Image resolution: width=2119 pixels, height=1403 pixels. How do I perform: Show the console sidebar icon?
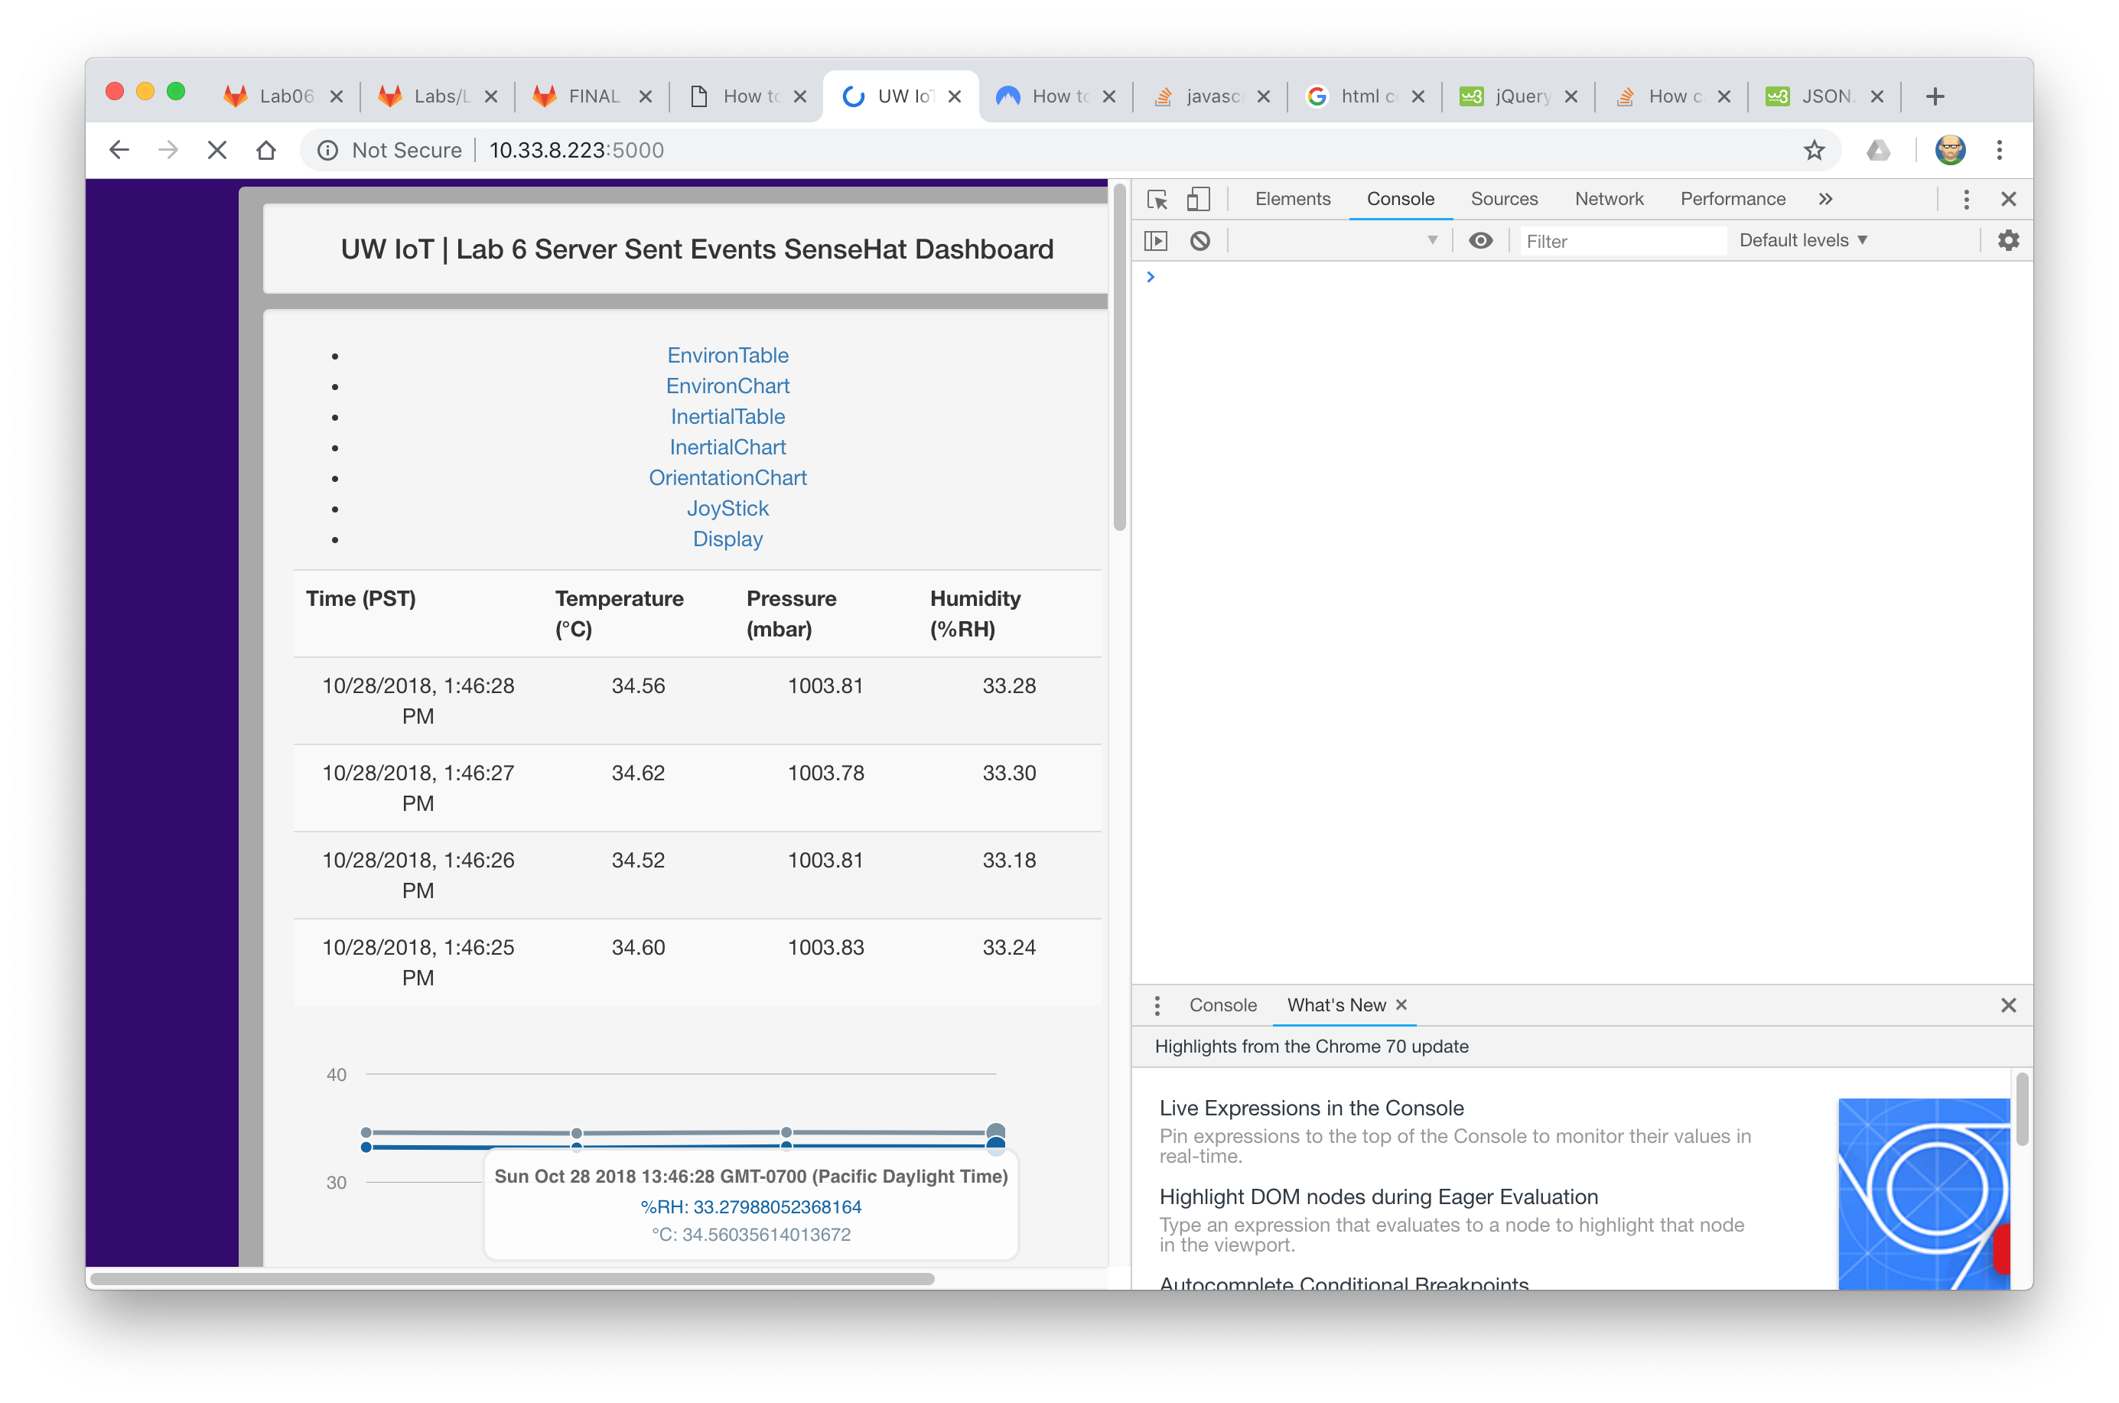click(1156, 241)
